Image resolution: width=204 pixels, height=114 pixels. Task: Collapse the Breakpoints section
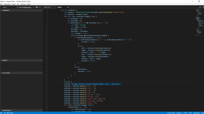(22, 110)
